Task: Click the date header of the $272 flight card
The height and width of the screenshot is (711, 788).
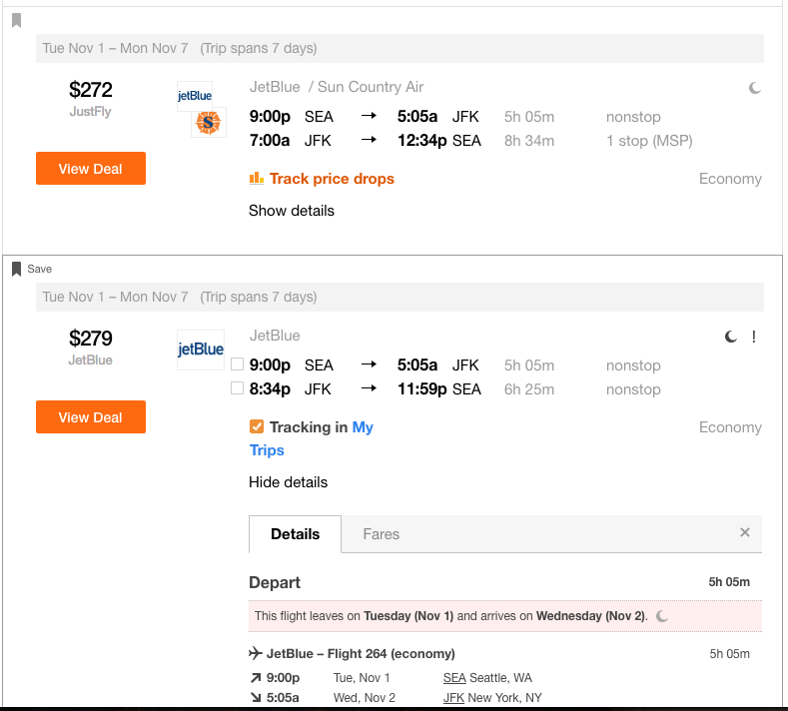Action: 399,48
